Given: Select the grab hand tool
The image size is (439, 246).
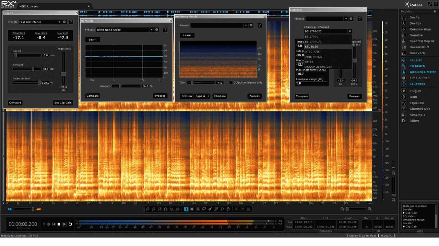Looking at the screenshot, I should (x=228, y=209).
